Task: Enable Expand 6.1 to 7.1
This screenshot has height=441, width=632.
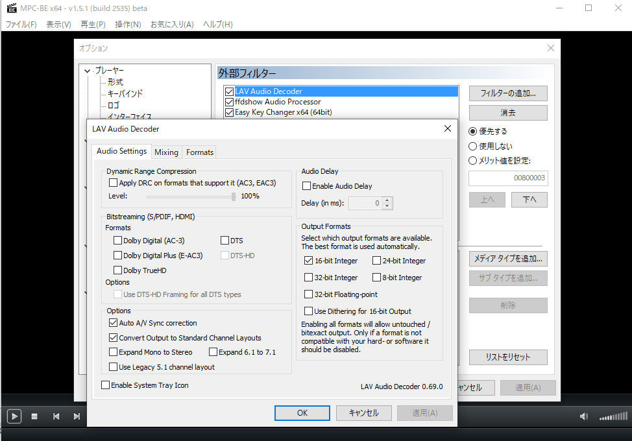Action: 213,352
